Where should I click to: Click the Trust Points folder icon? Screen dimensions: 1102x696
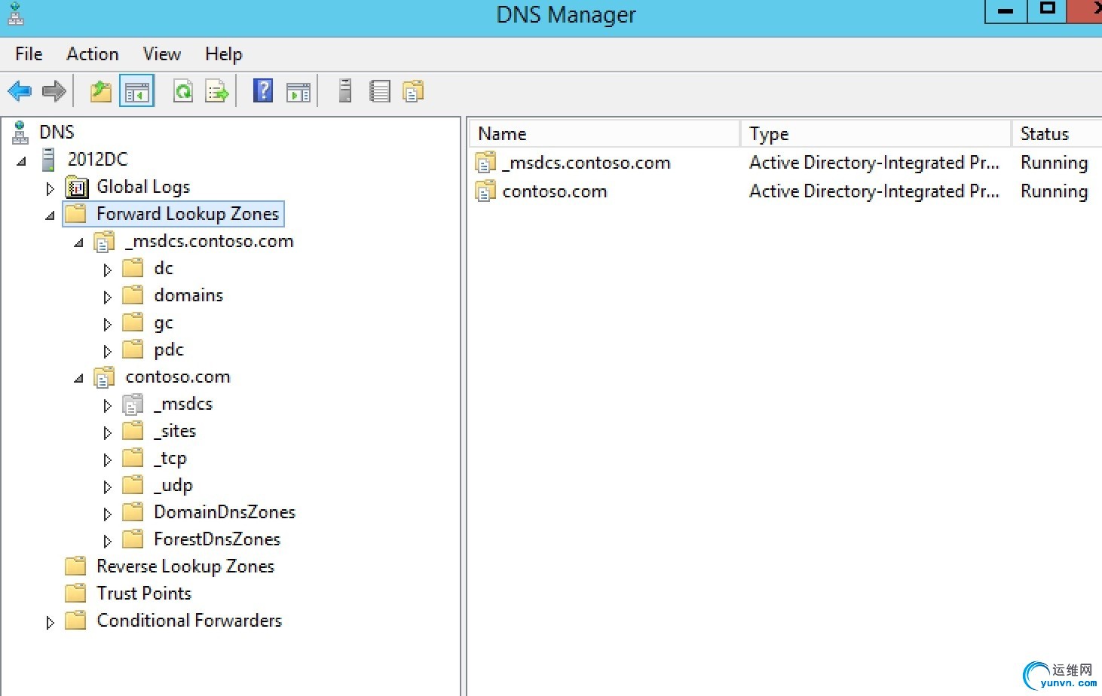[75, 593]
